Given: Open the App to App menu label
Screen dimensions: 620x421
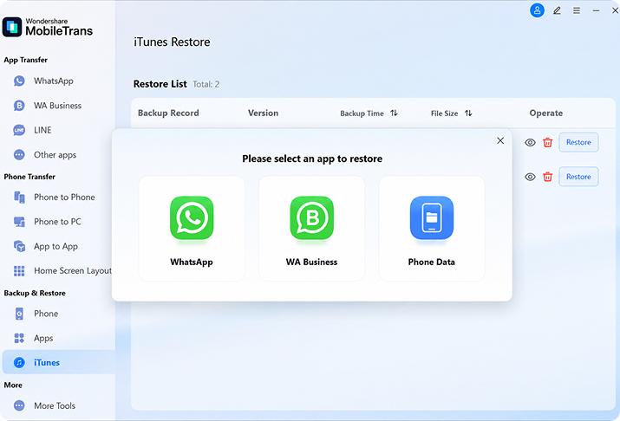Looking at the screenshot, I should [55, 246].
